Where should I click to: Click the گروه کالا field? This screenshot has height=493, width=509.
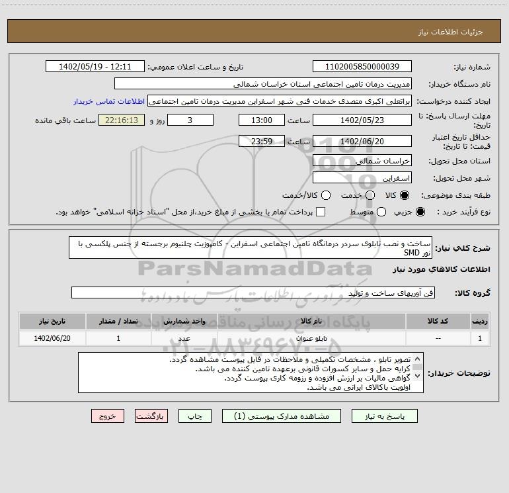coord(253,292)
